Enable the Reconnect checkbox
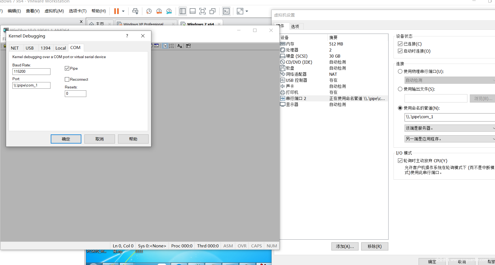The height and width of the screenshot is (265, 495). pos(67,79)
